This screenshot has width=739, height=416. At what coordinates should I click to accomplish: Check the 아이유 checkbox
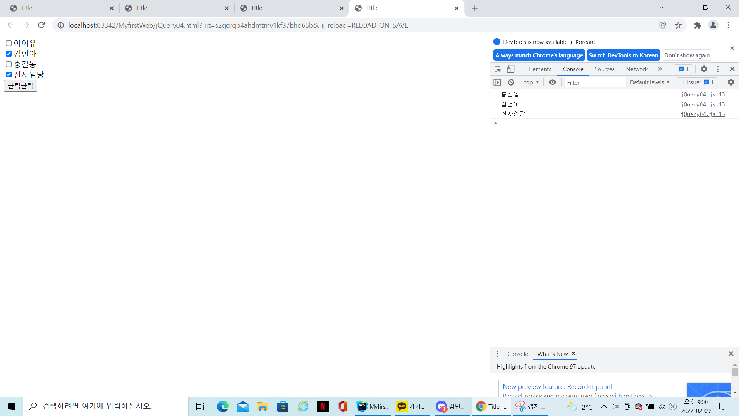pyautogui.click(x=8, y=44)
